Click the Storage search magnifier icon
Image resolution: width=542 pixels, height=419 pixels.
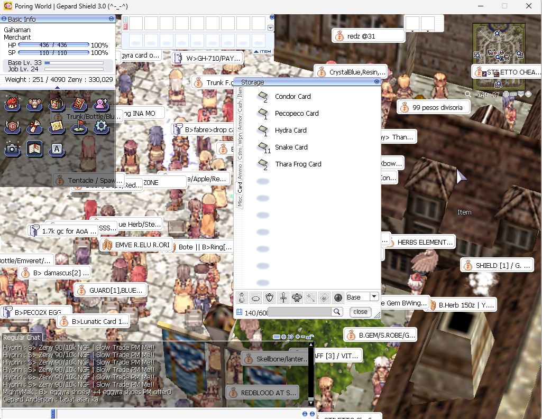[336, 312]
